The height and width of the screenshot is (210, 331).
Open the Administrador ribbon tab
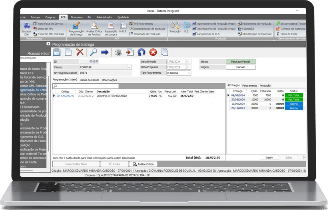point(104,17)
